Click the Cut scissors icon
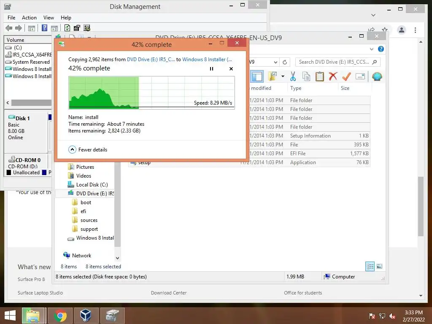 pos(293,76)
